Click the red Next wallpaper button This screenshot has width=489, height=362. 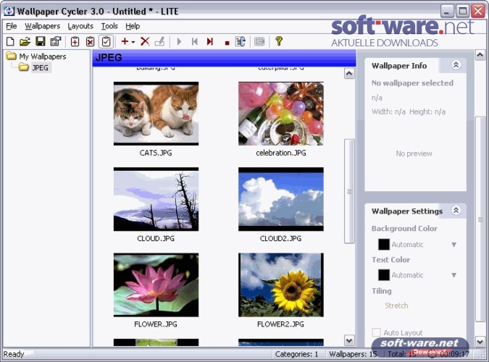tap(210, 41)
